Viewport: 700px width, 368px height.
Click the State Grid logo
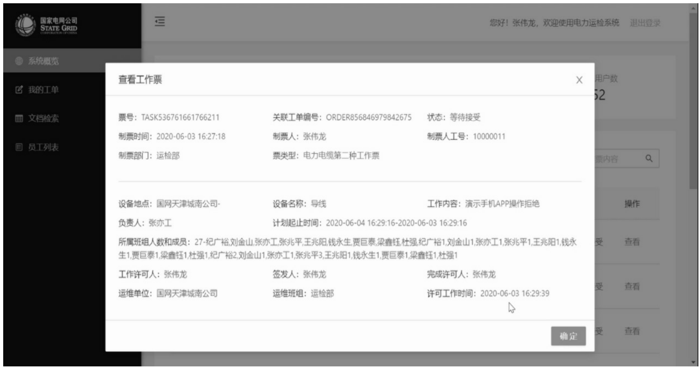46,25
